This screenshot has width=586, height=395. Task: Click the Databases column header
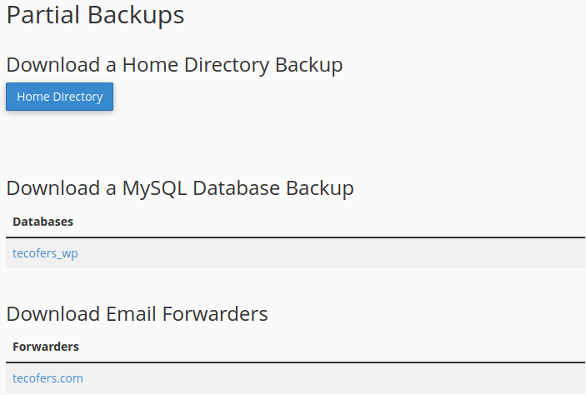coord(43,222)
